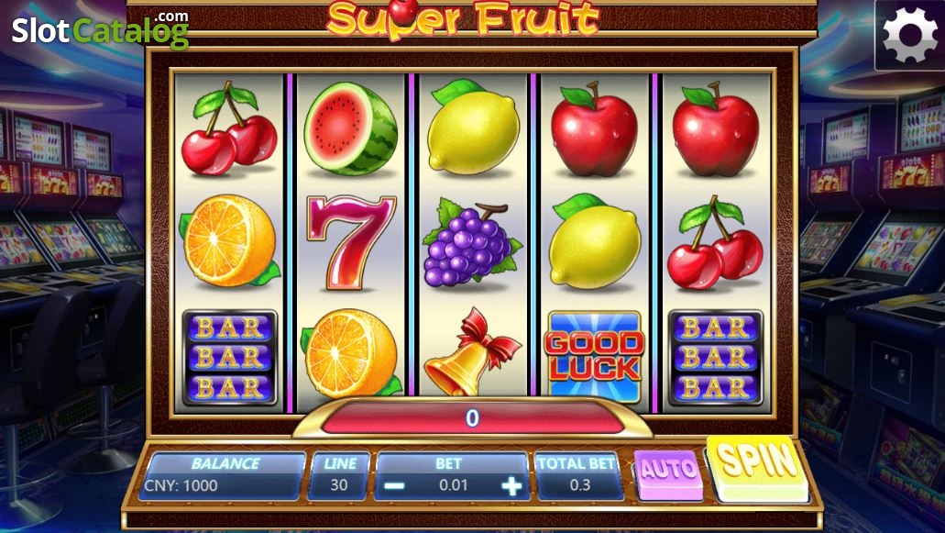
Task: Open the SlotCatalog.com logo link
Action: click(x=100, y=30)
